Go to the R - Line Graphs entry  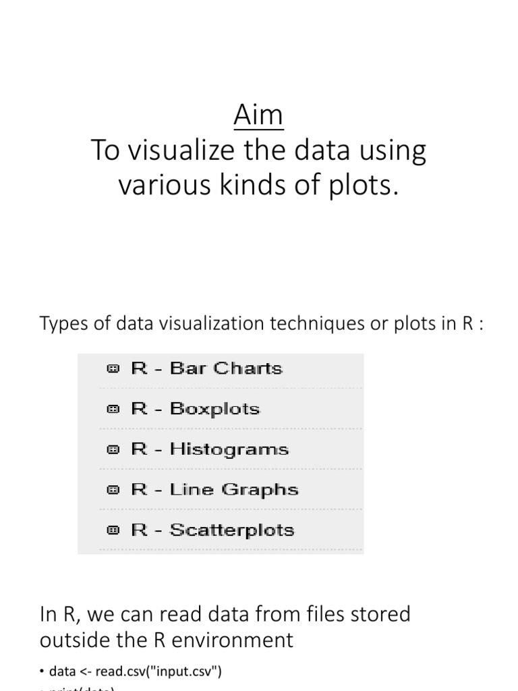point(214,490)
